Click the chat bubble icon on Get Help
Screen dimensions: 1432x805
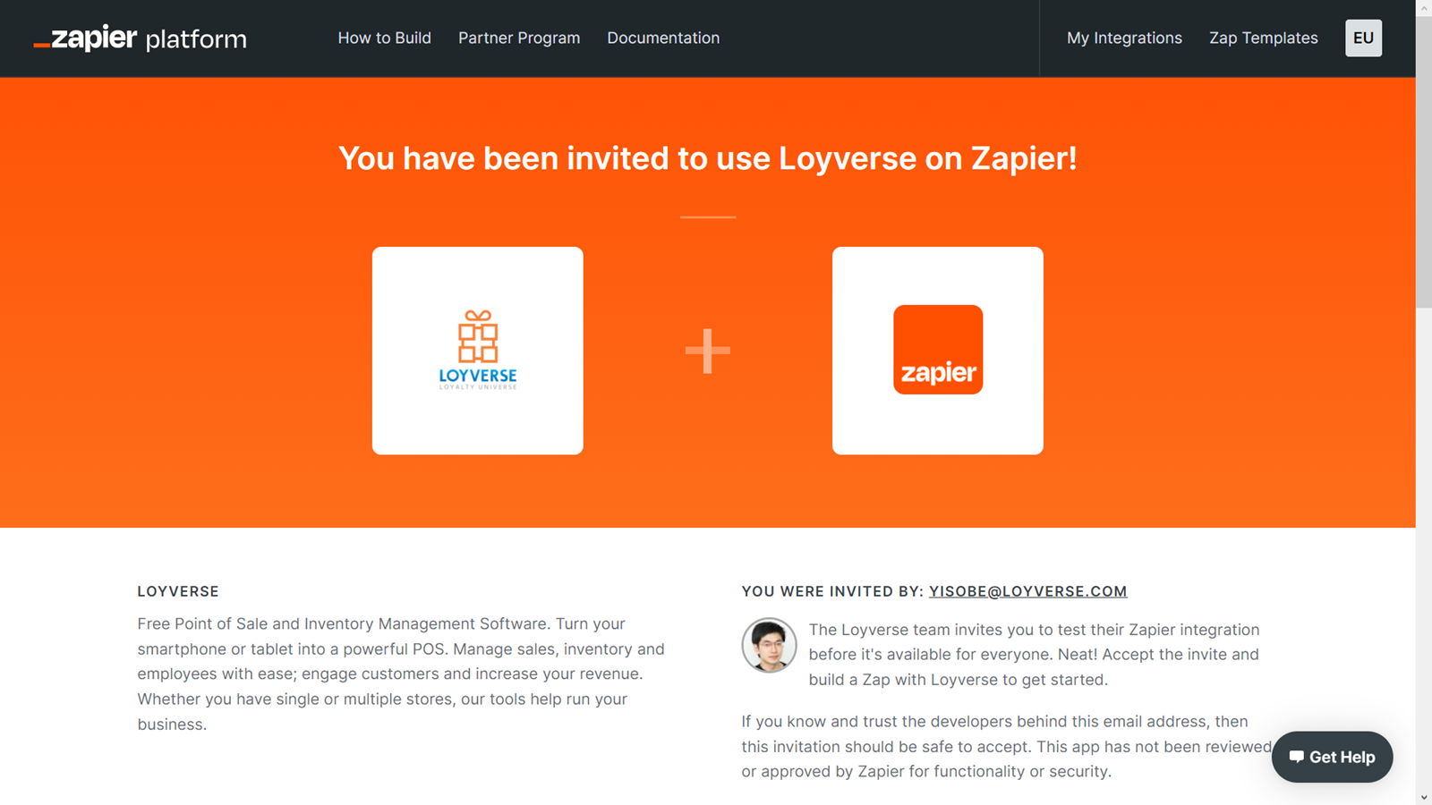pyautogui.click(x=1297, y=756)
